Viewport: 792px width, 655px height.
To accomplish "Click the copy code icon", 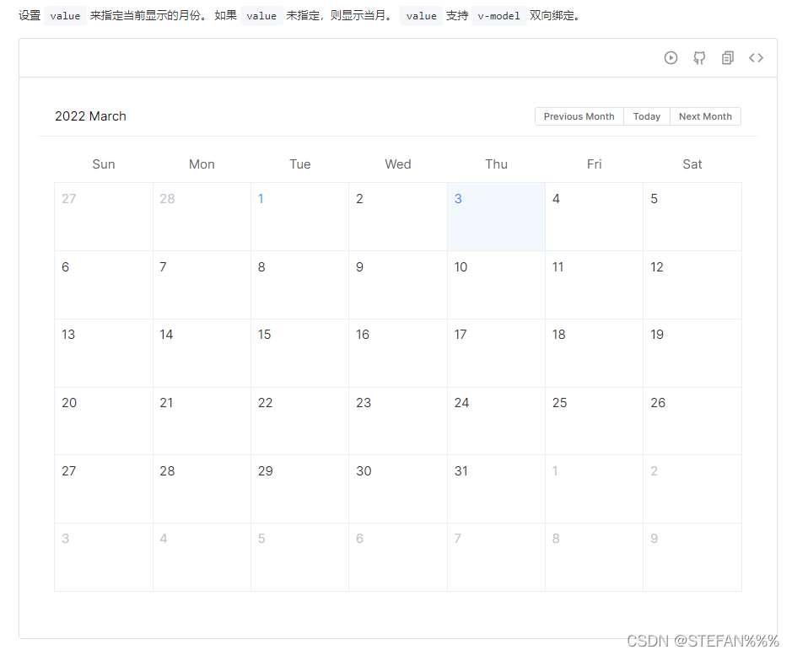I will click(728, 58).
